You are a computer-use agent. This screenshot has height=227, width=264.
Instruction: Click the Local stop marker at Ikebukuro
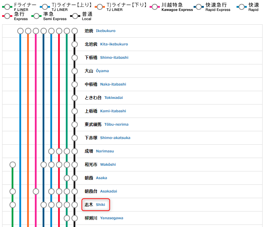pyautogui.click(x=75, y=31)
